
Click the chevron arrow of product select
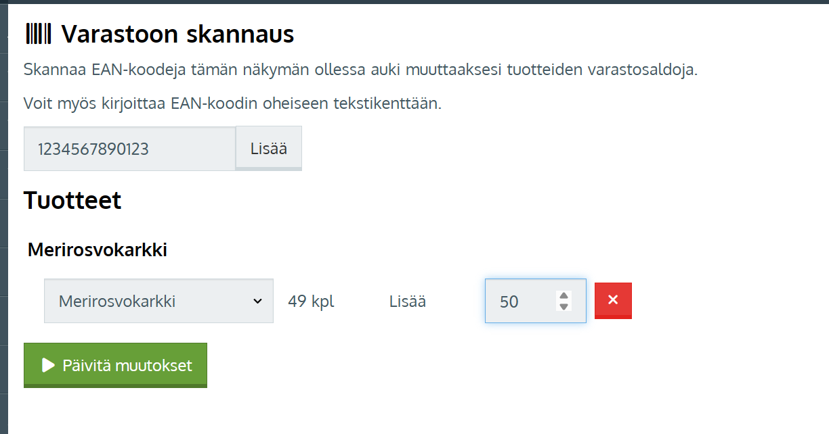[257, 301]
